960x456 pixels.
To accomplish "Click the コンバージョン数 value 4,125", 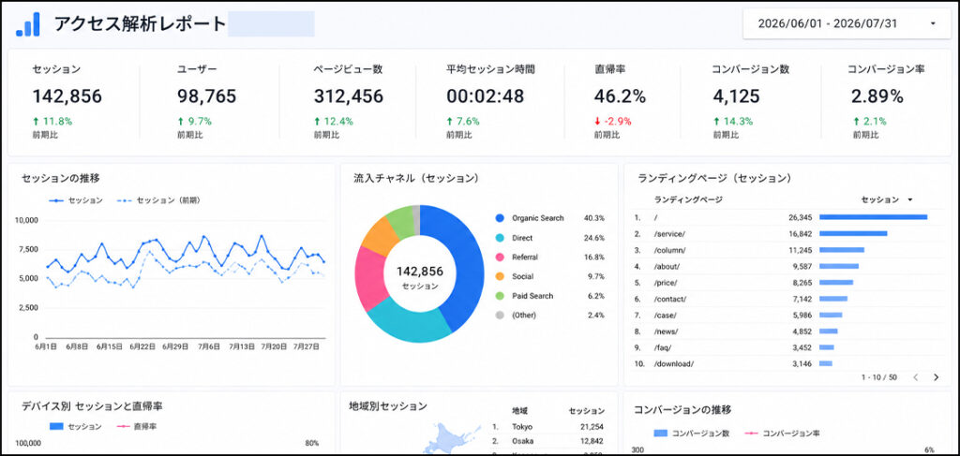I will pos(737,96).
